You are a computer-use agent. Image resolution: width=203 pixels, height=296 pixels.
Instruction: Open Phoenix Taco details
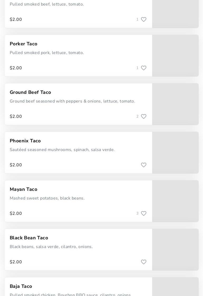tap(25, 141)
